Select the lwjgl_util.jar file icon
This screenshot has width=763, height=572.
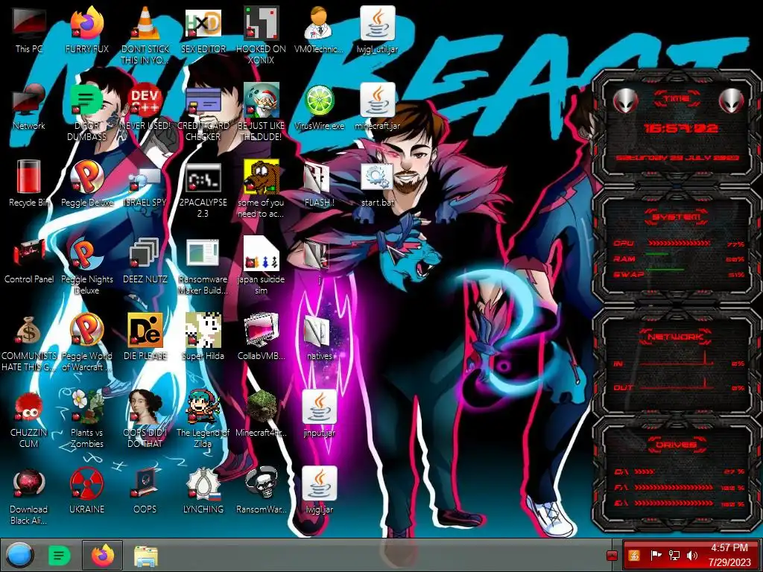pyautogui.click(x=378, y=30)
